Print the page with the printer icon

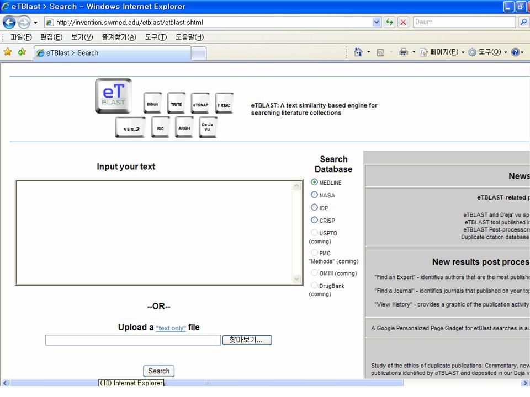(x=404, y=52)
